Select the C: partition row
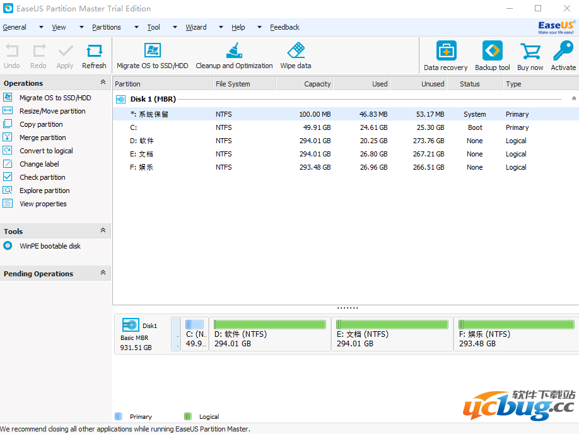Image resolution: width=579 pixels, height=434 pixels. [x=346, y=127]
